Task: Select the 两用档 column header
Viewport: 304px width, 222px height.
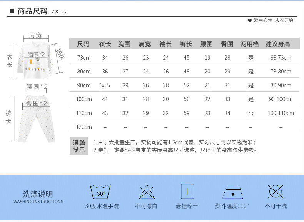Action: (x=249, y=44)
